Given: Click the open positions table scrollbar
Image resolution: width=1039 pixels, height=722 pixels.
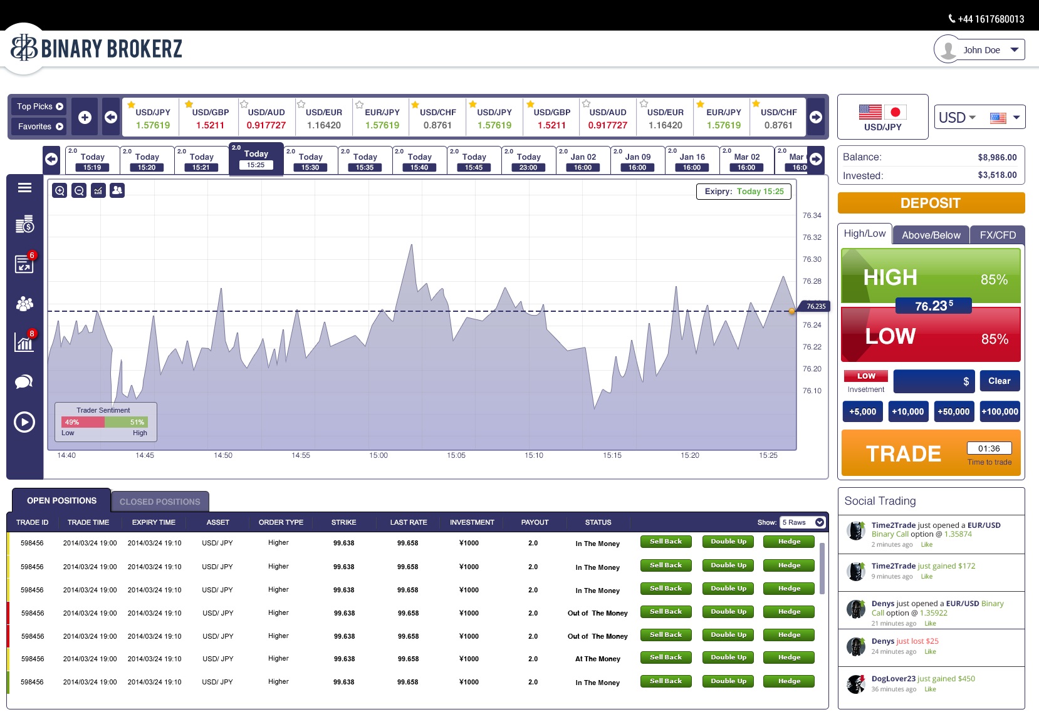Looking at the screenshot, I should pyautogui.click(x=822, y=568).
